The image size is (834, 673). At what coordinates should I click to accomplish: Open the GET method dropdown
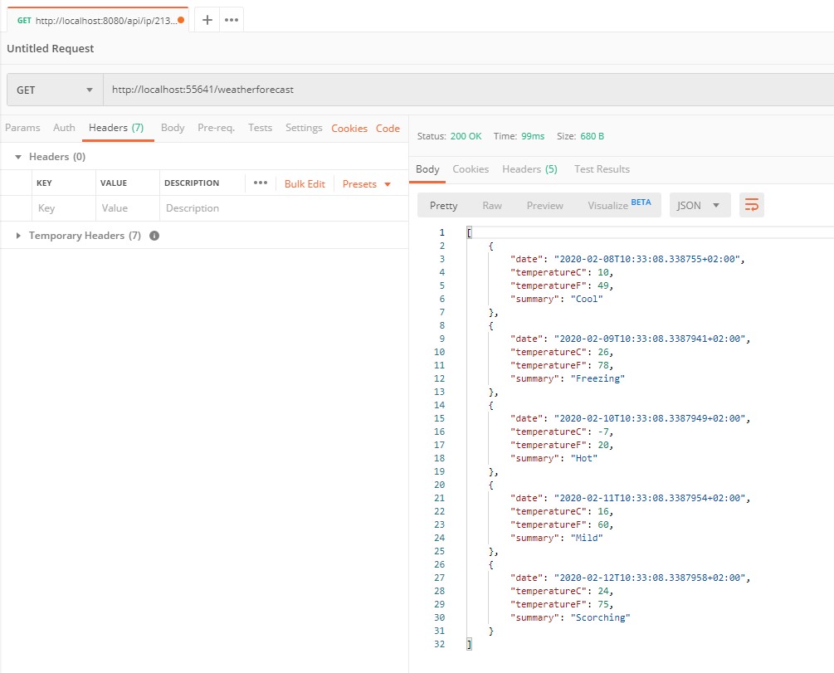coord(55,90)
